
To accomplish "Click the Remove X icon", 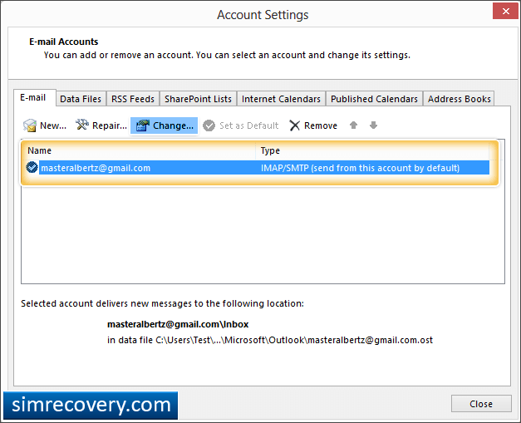I will (x=294, y=125).
